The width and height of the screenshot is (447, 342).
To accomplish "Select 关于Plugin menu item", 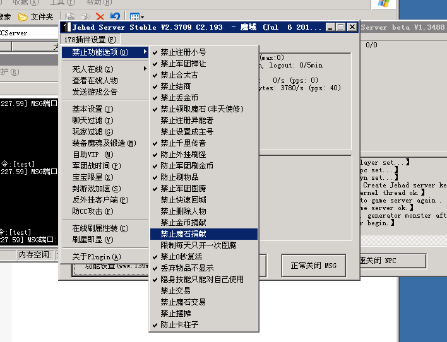I will 96,257.
